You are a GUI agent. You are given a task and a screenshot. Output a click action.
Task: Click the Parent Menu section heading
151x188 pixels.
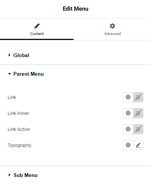pos(29,74)
